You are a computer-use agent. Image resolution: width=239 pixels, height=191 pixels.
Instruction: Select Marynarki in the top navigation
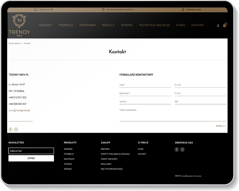click(88, 25)
